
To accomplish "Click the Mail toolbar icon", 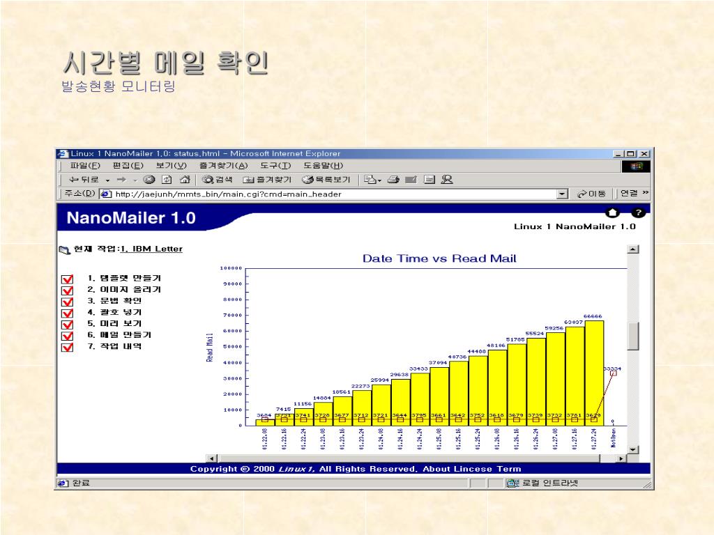I will pyautogui.click(x=370, y=180).
